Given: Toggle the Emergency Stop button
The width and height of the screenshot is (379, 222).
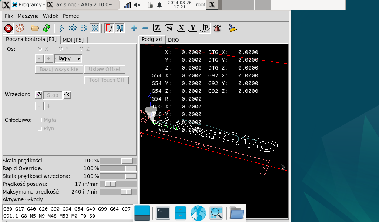Looking at the screenshot, I should pos(9,28).
